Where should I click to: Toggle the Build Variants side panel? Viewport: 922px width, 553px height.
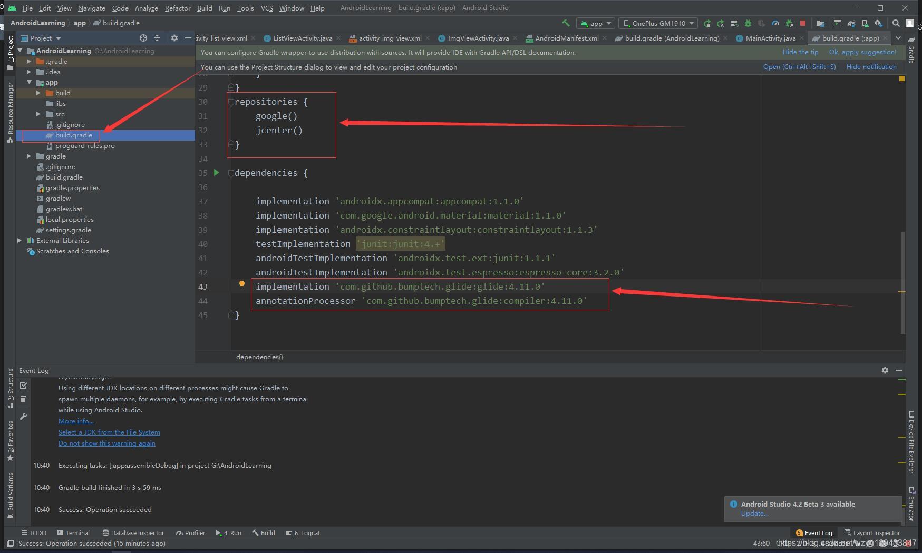10,496
